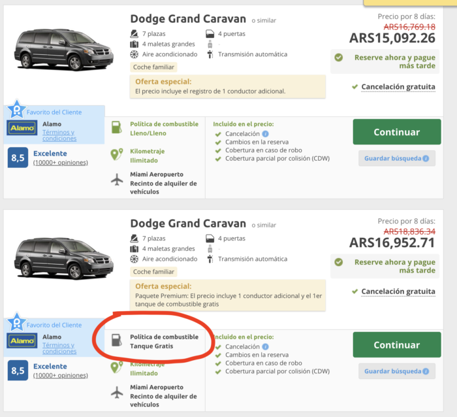Image resolution: width=457 pixels, height=417 pixels.
Task: Open Cancelación gratuita details on first listing
Action: 398,87
